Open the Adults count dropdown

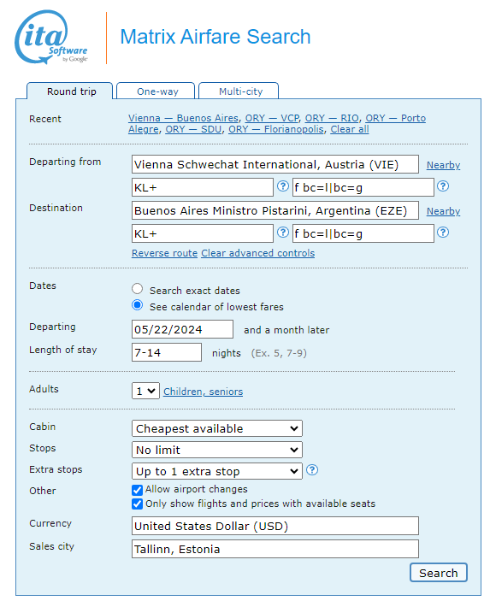point(145,391)
